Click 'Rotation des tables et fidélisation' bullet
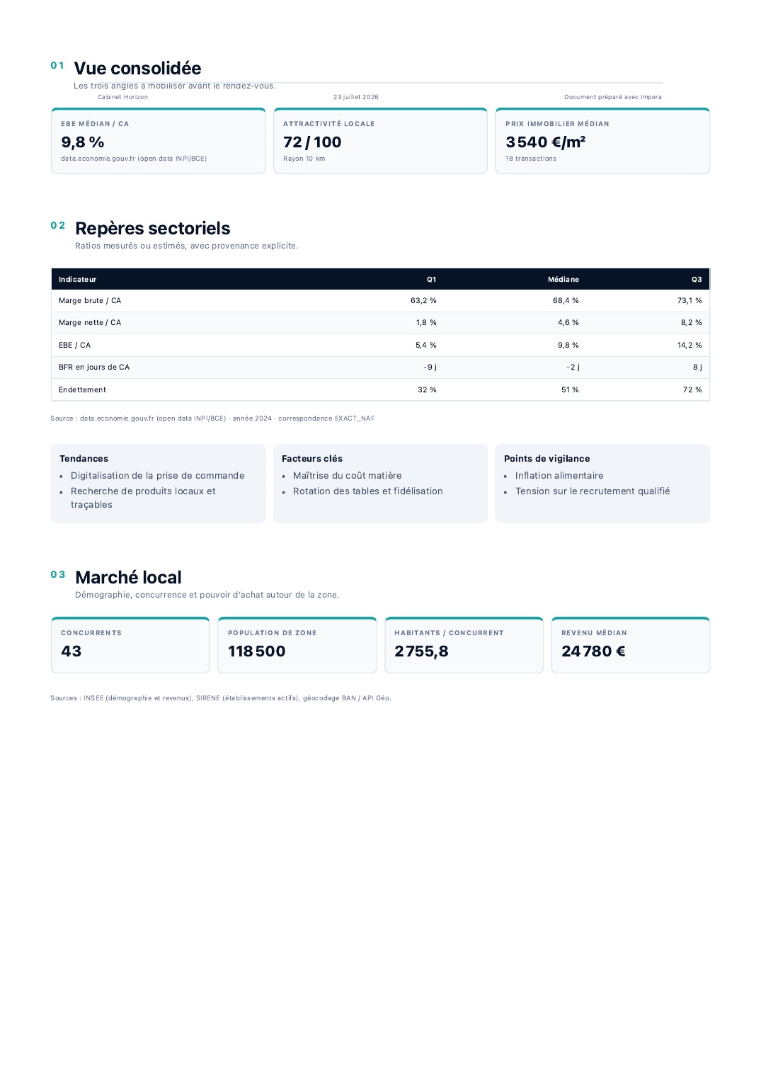 point(367,491)
